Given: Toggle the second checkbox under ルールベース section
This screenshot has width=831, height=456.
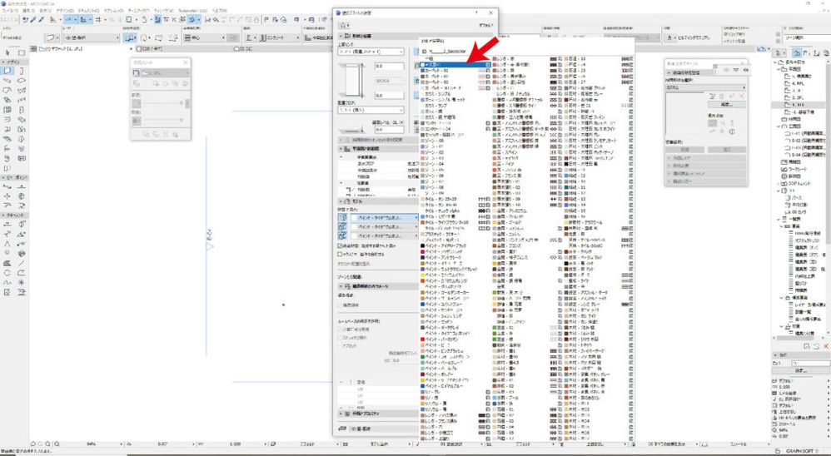Looking at the screenshot, I should [x=340, y=337].
